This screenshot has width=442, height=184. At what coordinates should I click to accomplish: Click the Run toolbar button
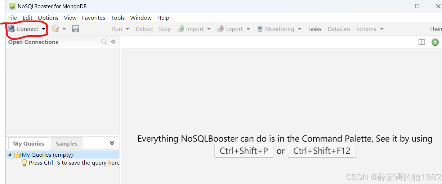coord(117,29)
